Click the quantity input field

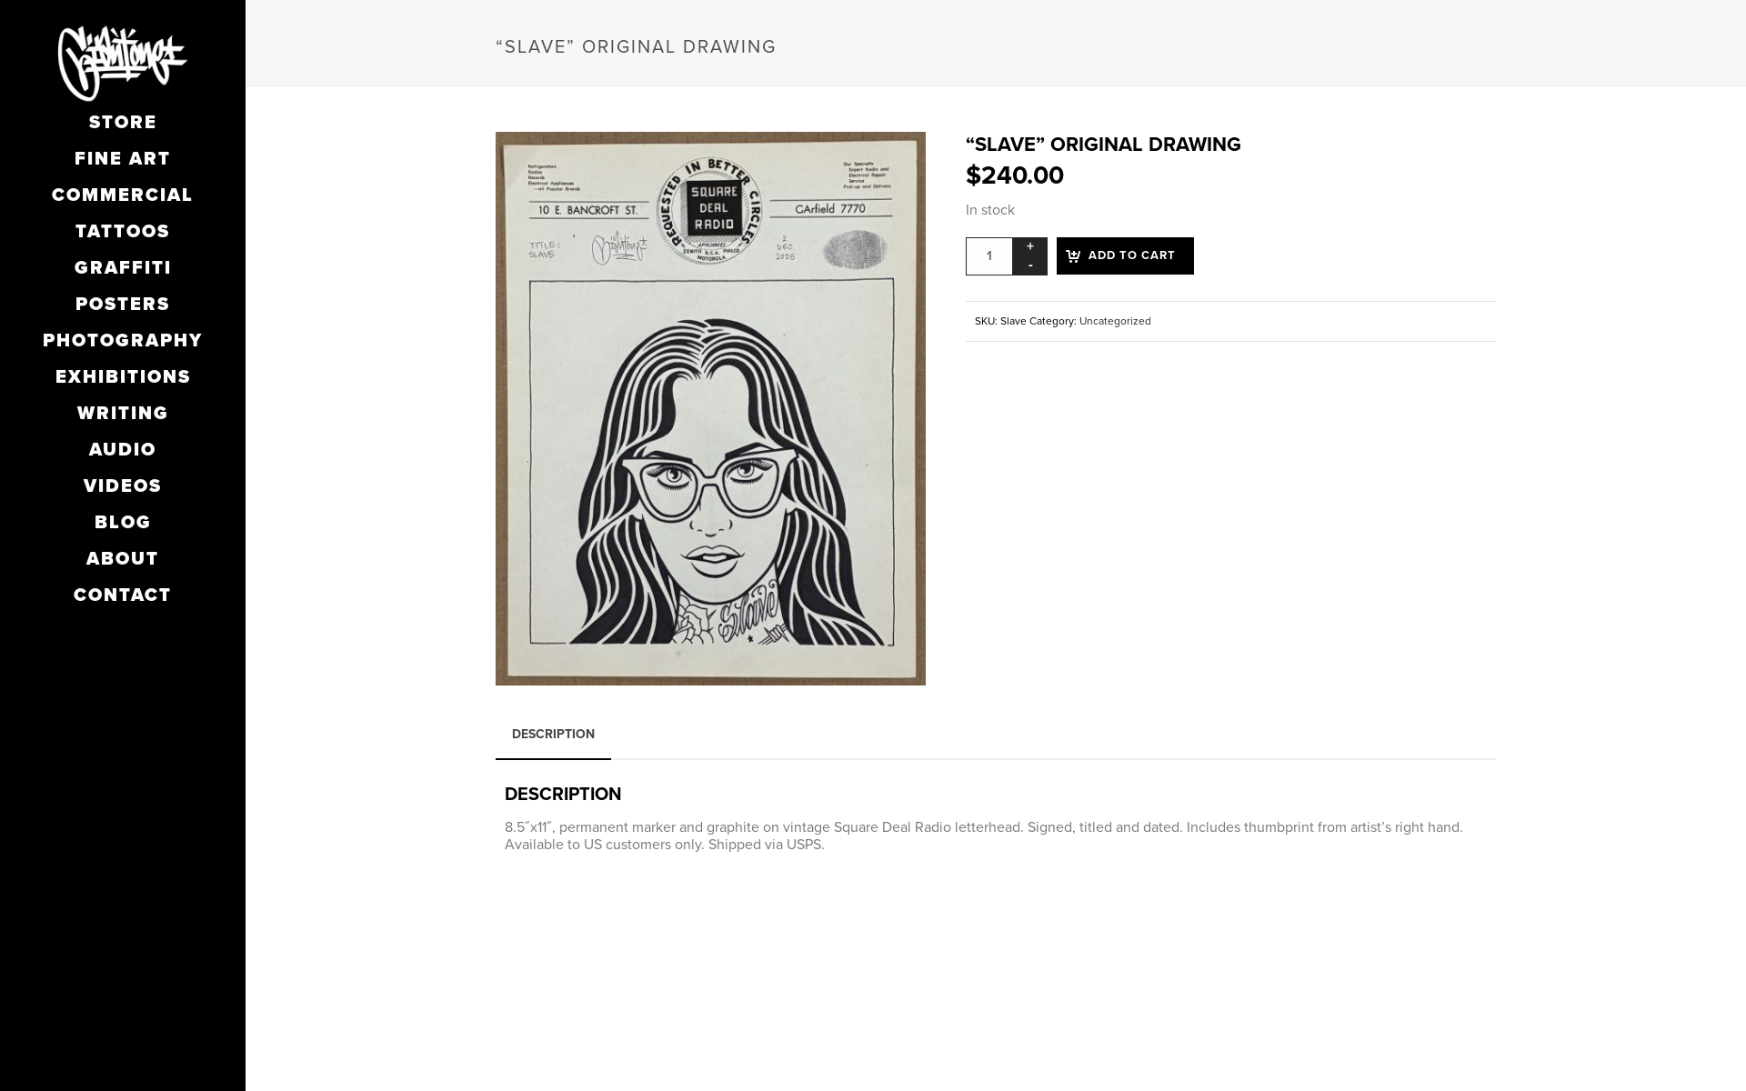pyautogui.click(x=989, y=256)
